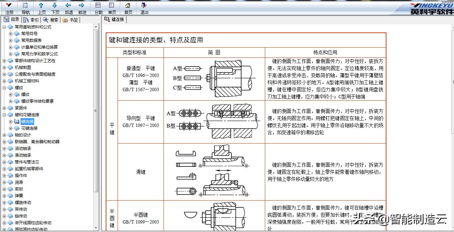Switch to the 书签 bookmarks tab
The width and height of the screenshot is (454, 232).
[71, 20]
